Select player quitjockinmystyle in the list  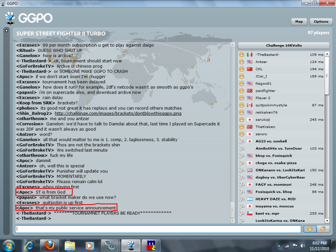click(x=281, y=105)
